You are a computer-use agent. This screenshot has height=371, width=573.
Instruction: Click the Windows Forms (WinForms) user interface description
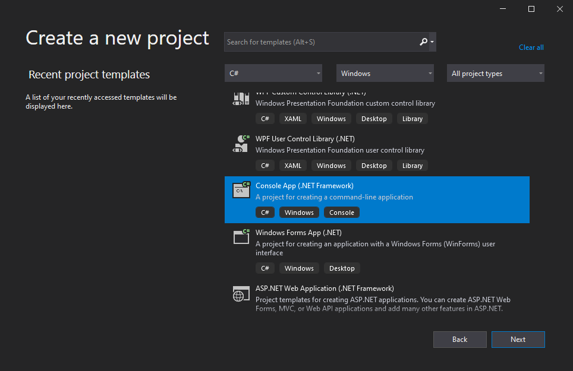coord(375,249)
